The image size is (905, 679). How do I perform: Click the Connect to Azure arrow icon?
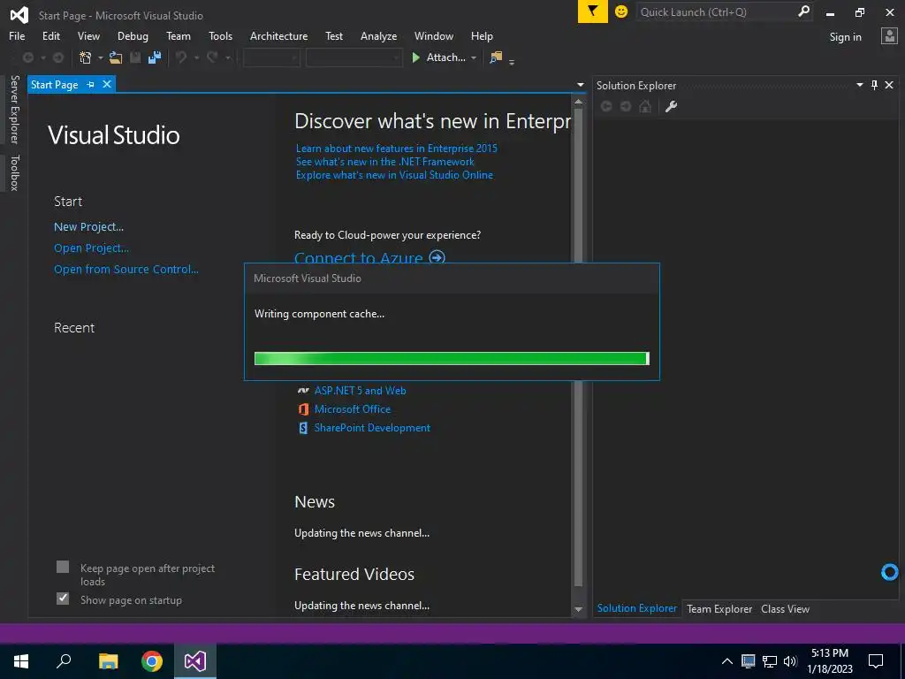pos(437,256)
